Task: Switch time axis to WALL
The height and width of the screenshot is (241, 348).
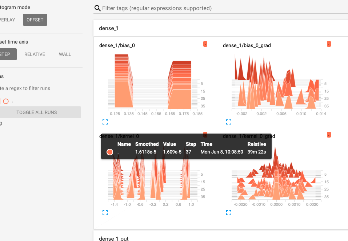Action: coord(65,54)
